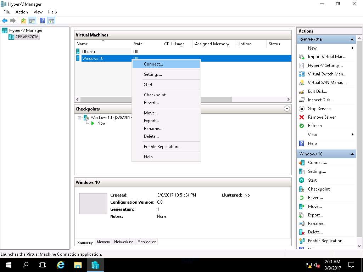Choose Enable Replication... from the context menu
The width and height of the screenshot is (363, 272).
pos(166,147)
